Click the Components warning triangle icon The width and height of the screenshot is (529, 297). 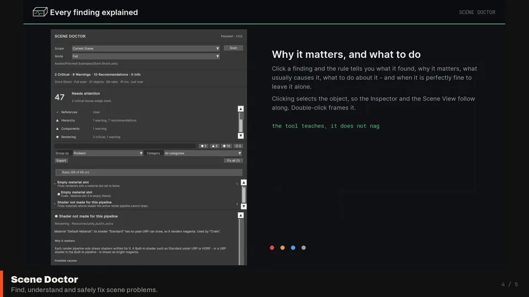point(57,129)
